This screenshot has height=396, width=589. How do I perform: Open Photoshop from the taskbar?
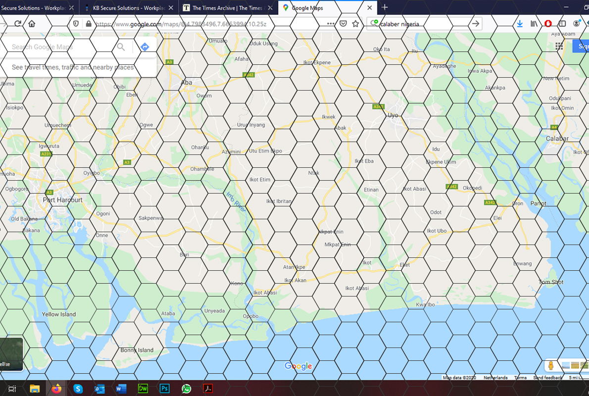tap(164, 389)
